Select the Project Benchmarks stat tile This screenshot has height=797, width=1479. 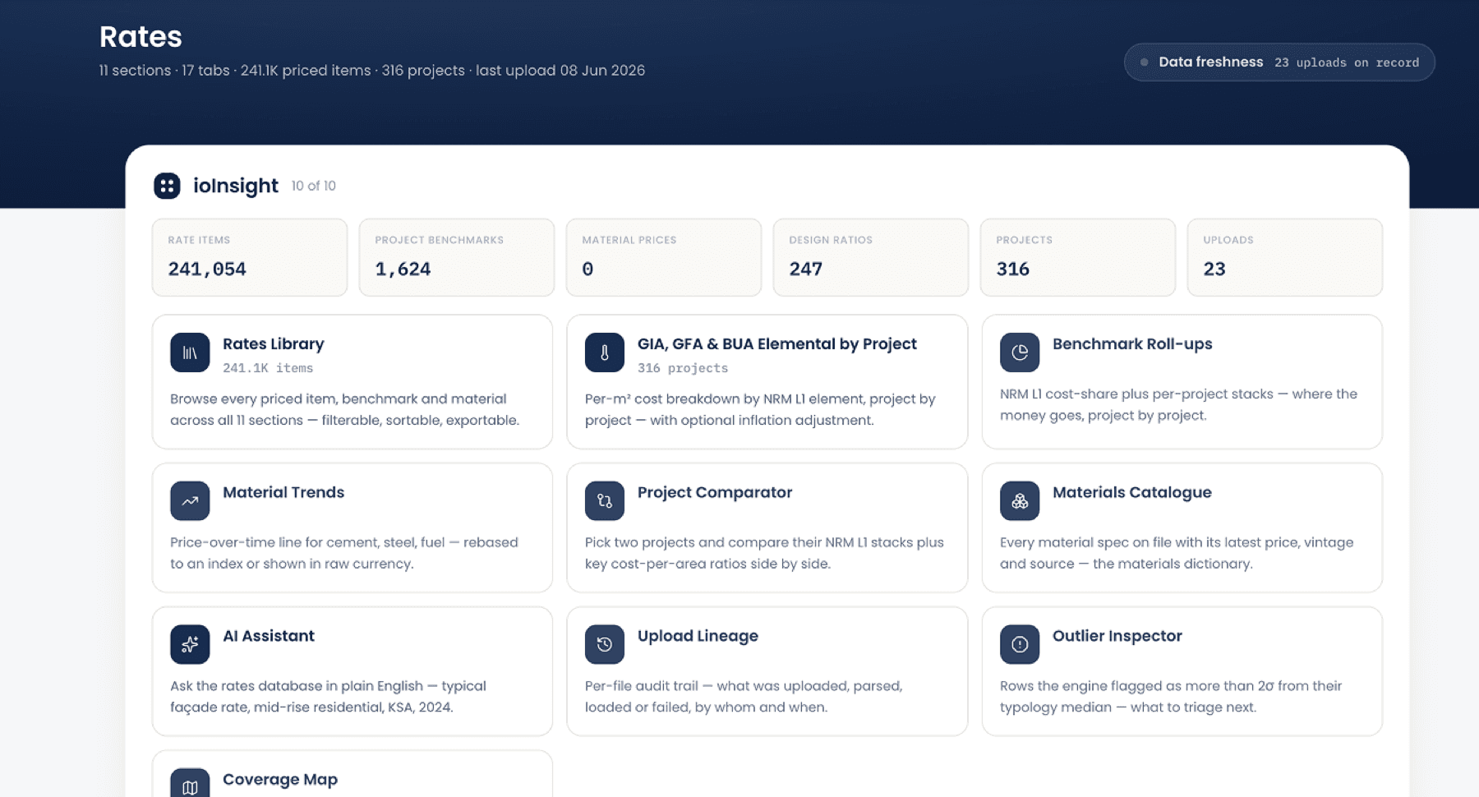457,257
